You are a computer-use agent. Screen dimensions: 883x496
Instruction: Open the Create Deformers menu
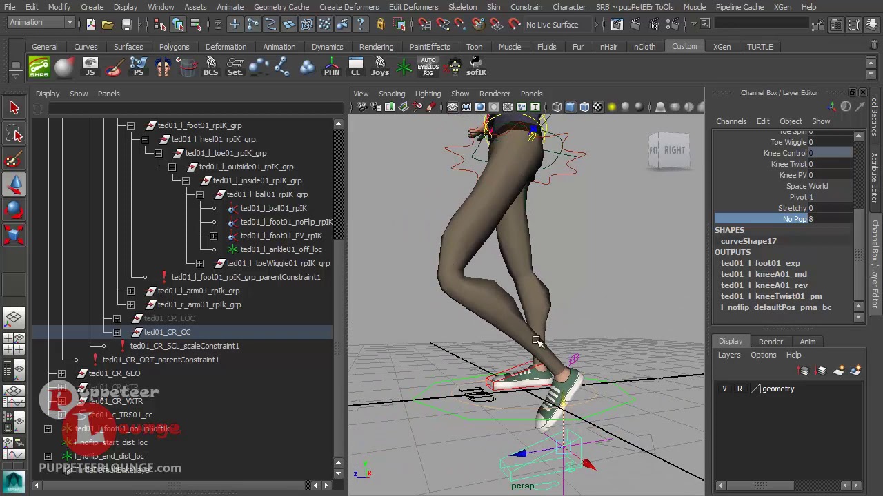coord(349,7)
